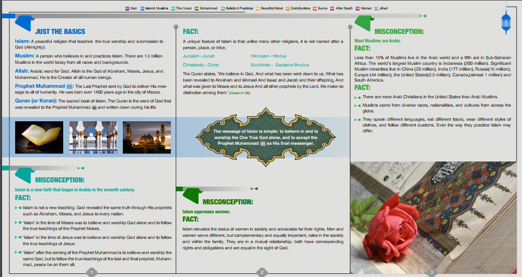Screen dimensions: 522x277
Task: Click page number 3 marker
Action: coord(432,272)
